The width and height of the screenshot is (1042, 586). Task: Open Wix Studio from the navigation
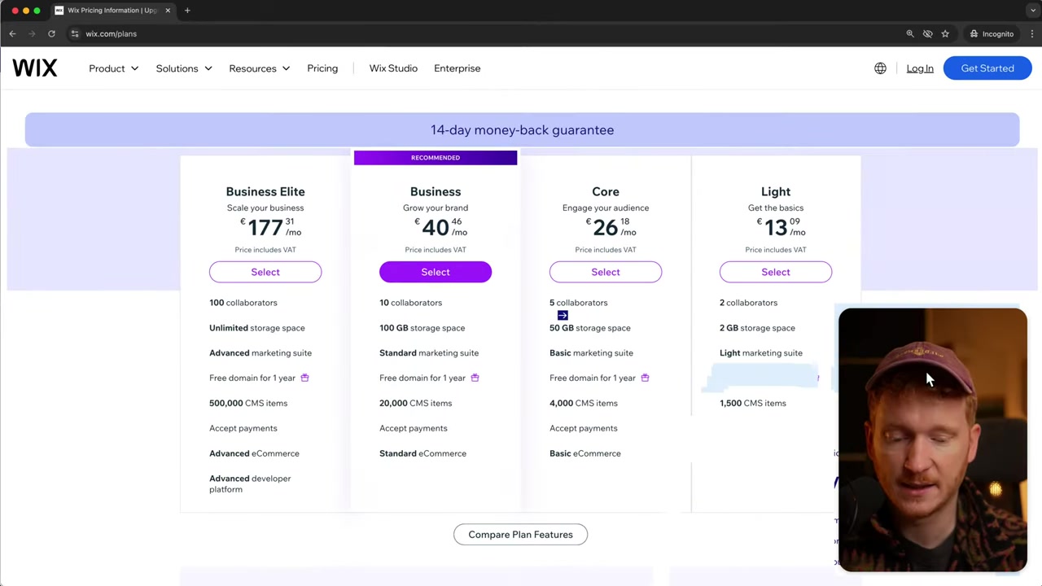tap(393, 68)
